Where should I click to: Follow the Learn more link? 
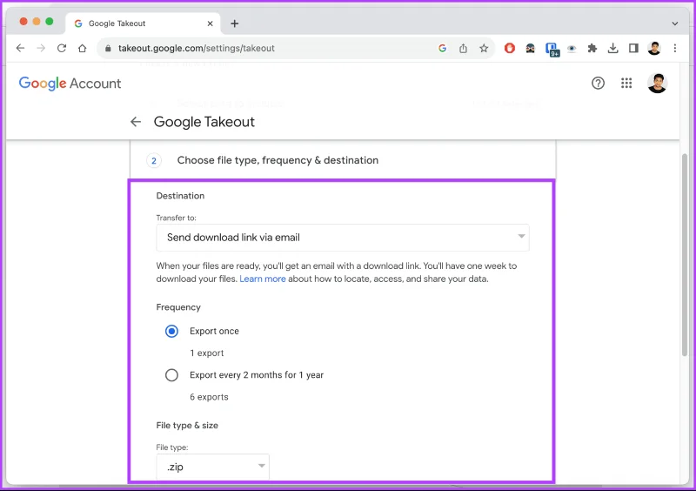point(263,279)
